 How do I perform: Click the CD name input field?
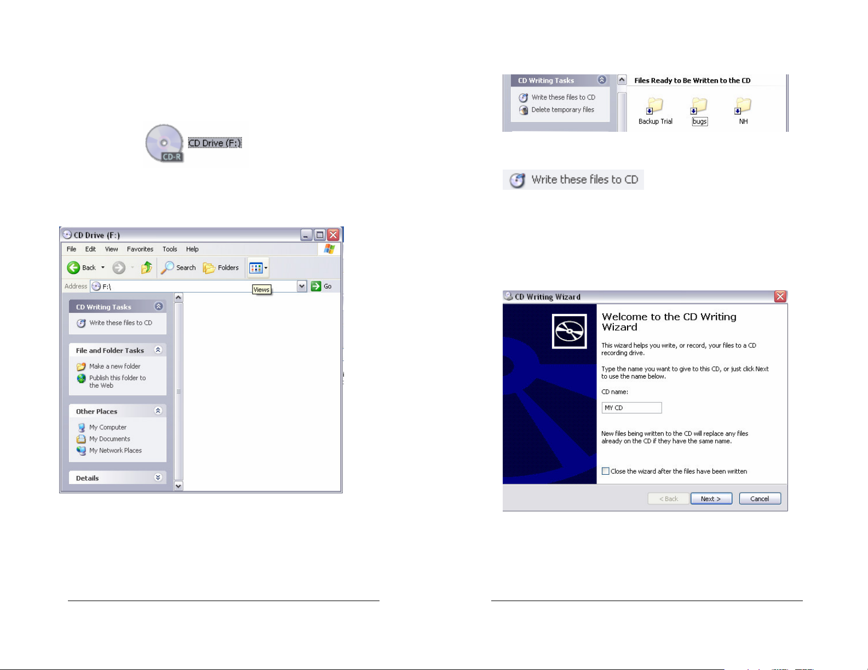[631, 407]
